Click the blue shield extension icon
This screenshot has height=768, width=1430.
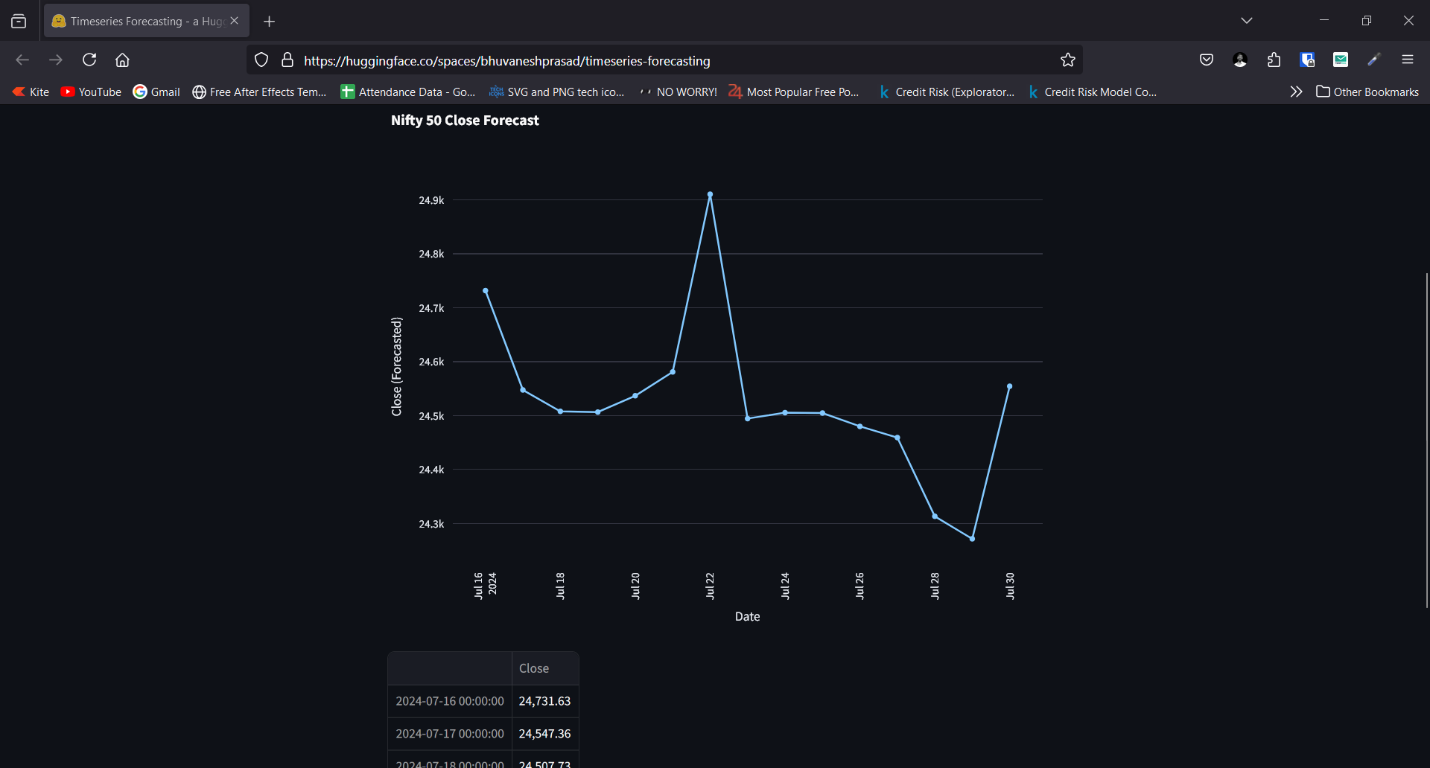tap(1307, 60)
